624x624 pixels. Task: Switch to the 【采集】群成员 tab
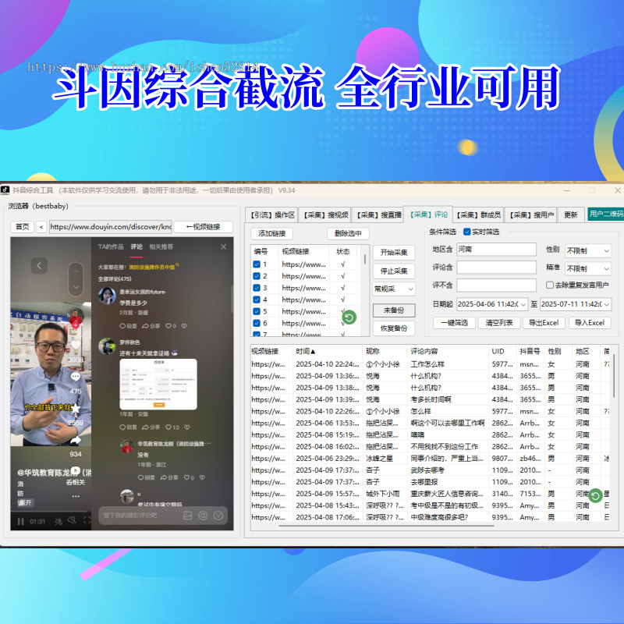(x=478, y=215)
